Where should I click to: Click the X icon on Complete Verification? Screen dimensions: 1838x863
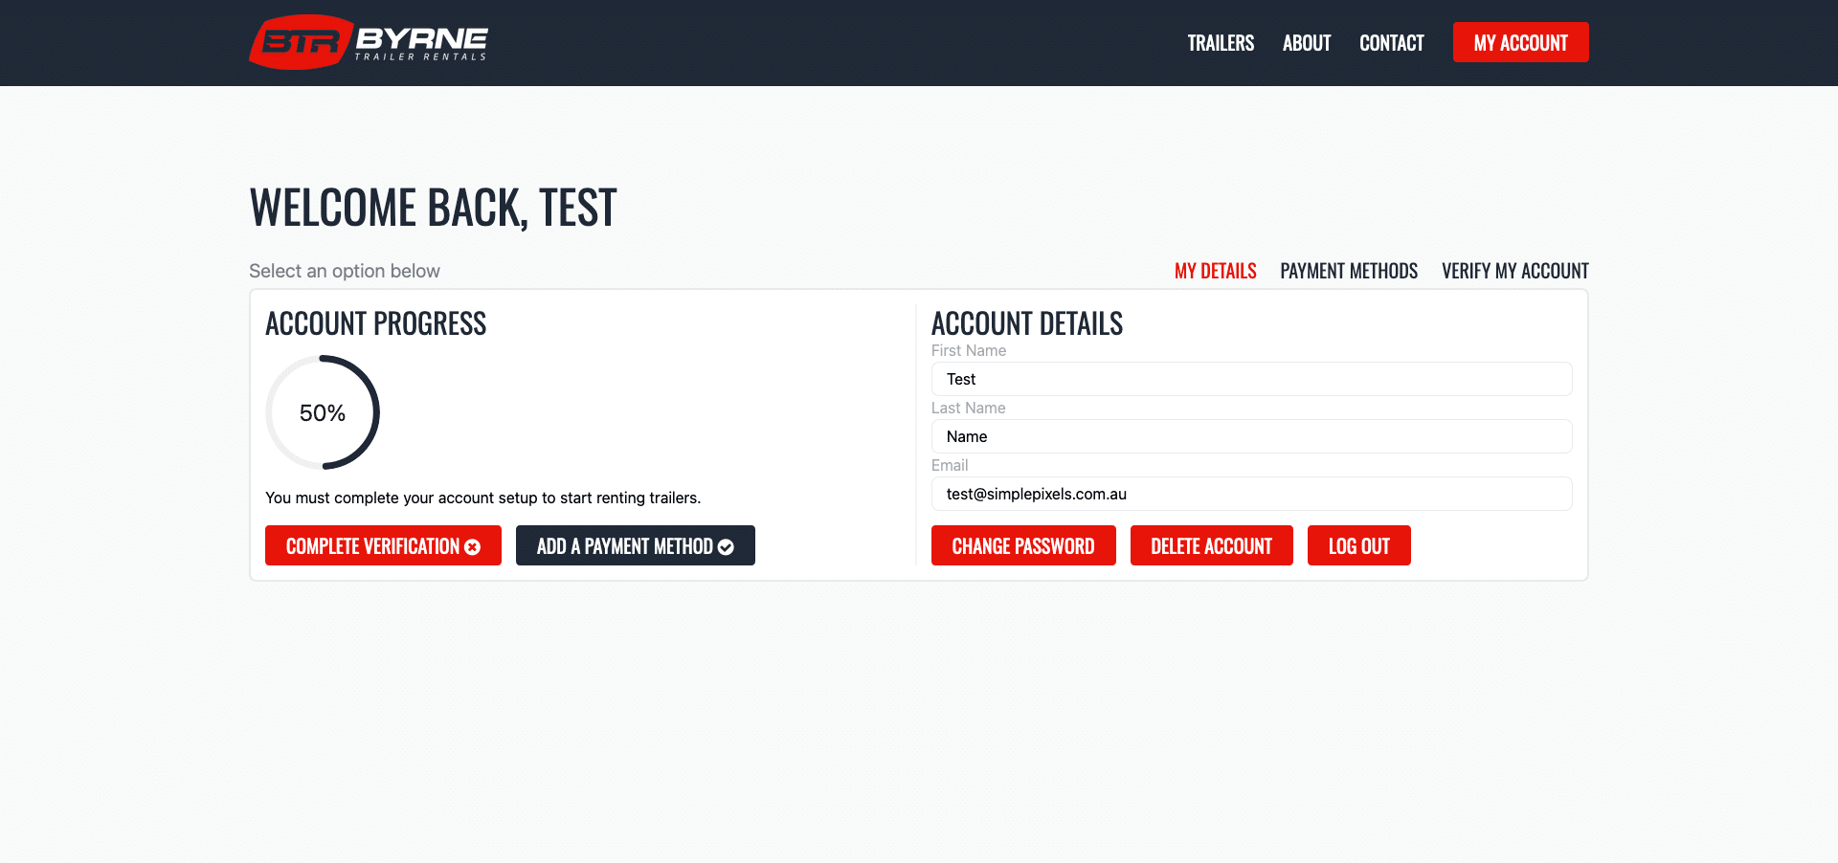(x=473, y=546)
